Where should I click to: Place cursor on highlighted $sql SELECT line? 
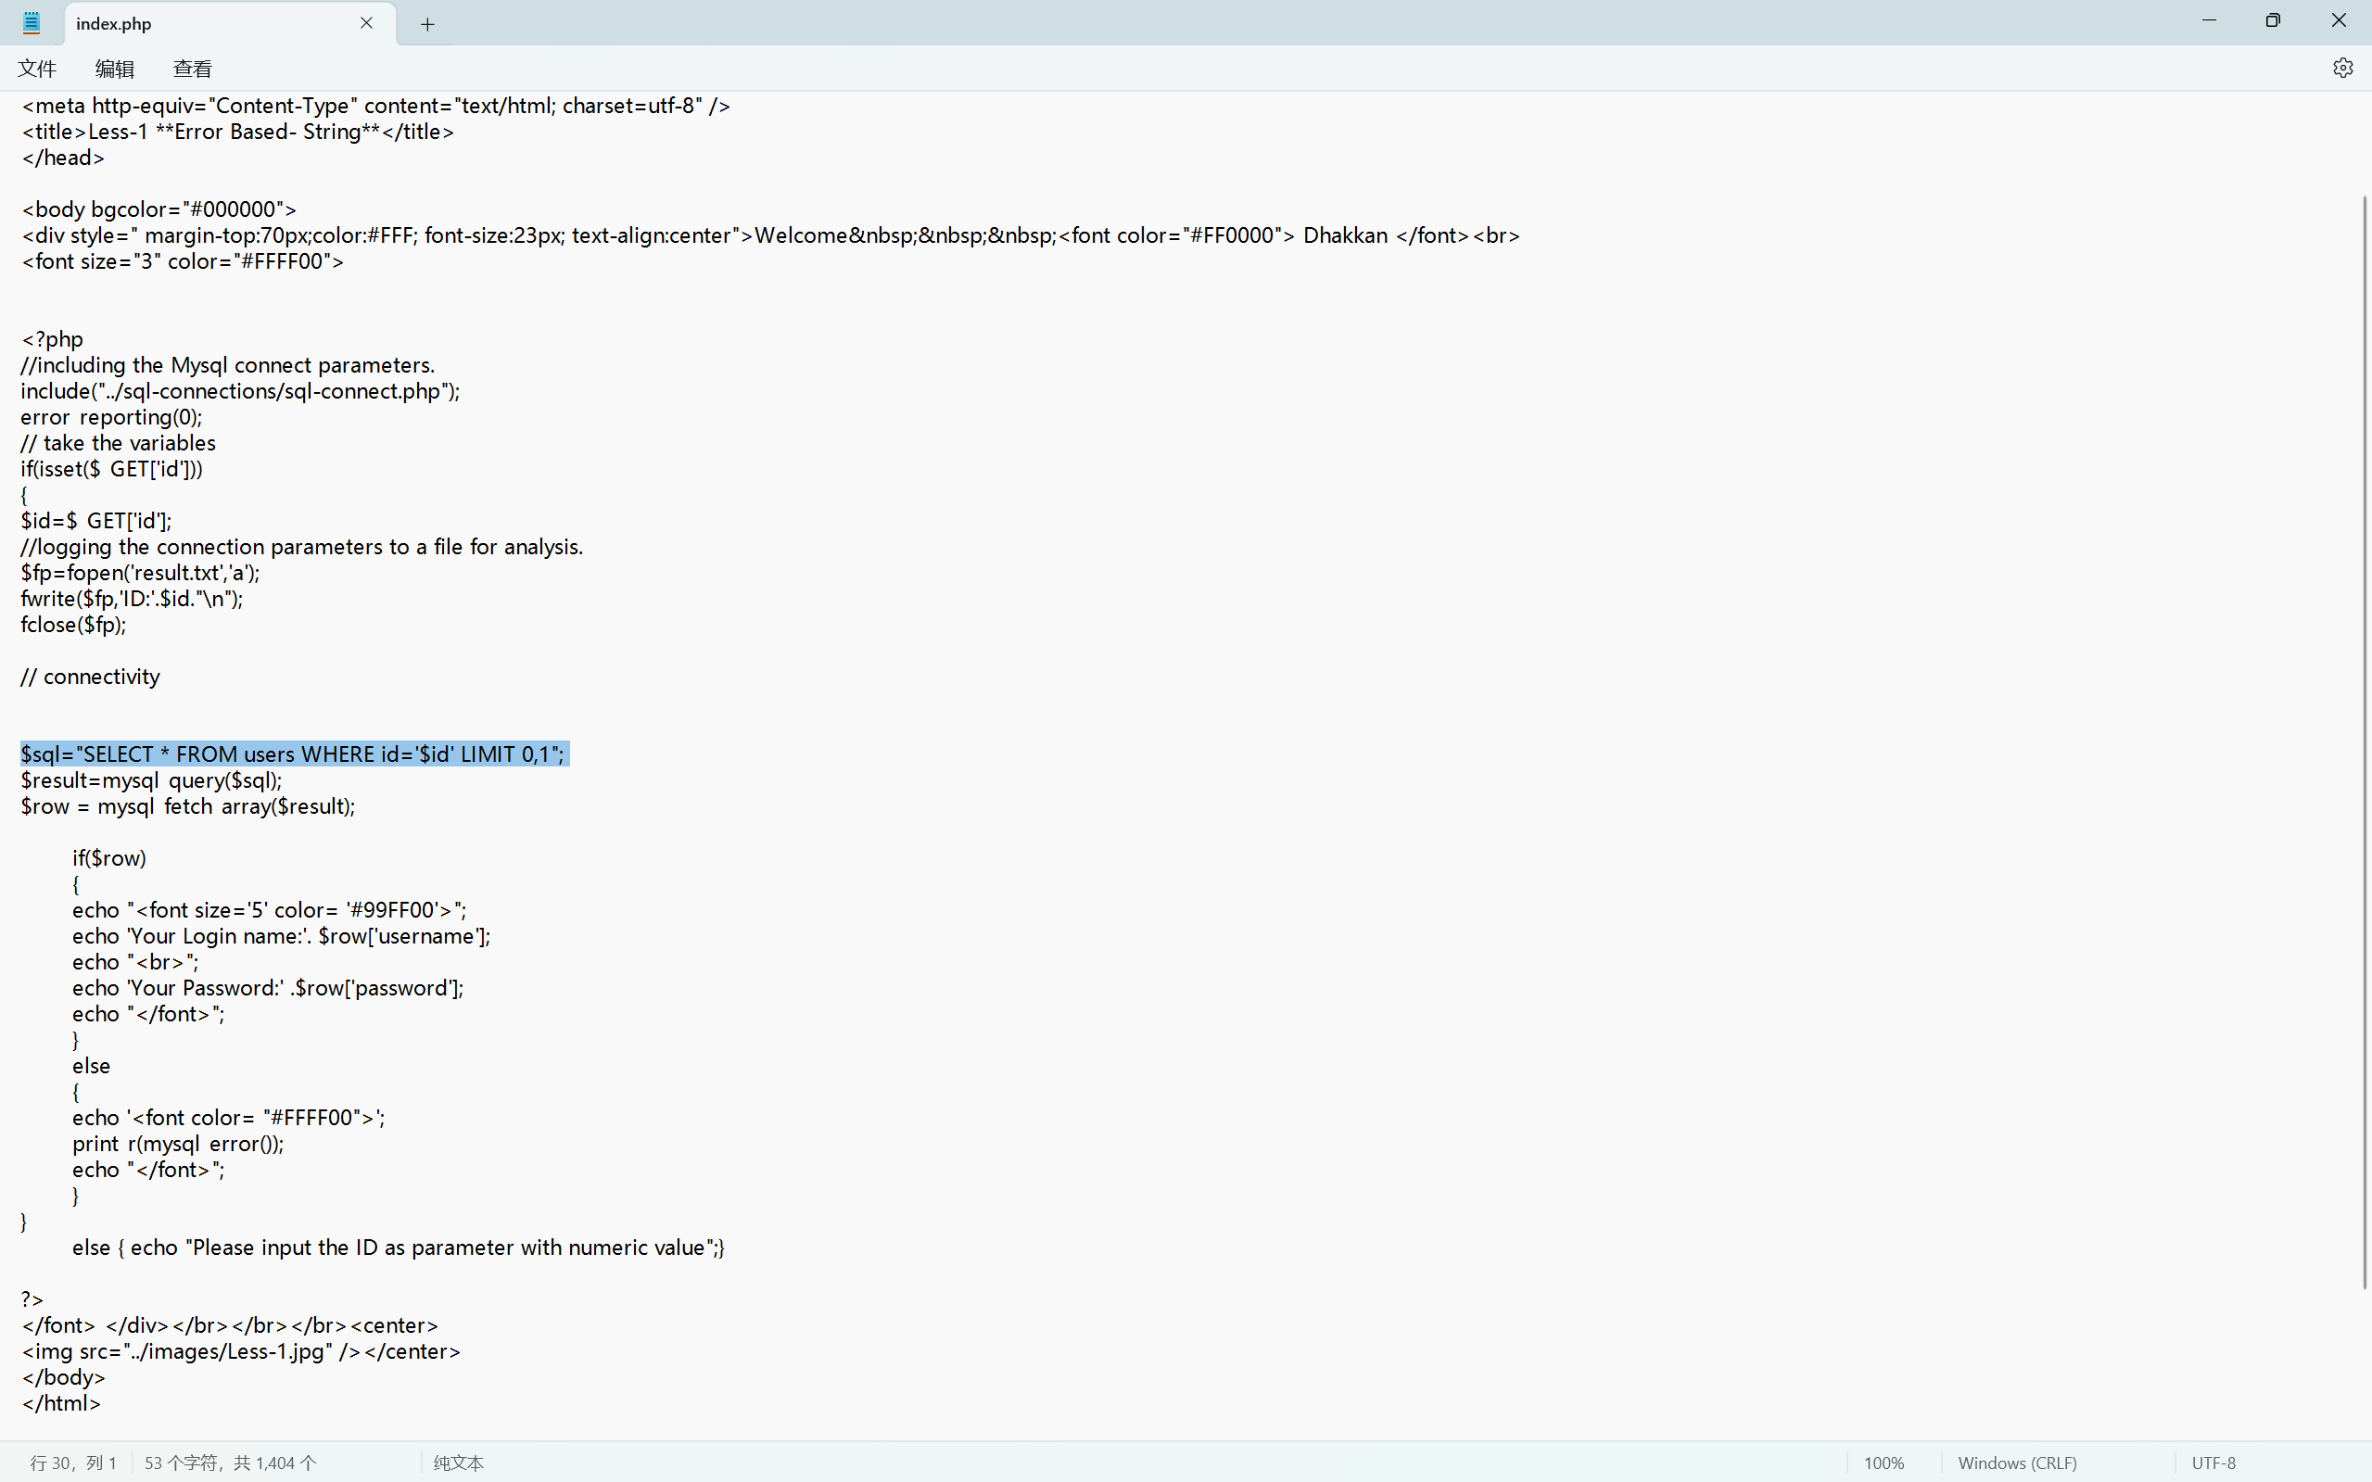tap(294, 754)
